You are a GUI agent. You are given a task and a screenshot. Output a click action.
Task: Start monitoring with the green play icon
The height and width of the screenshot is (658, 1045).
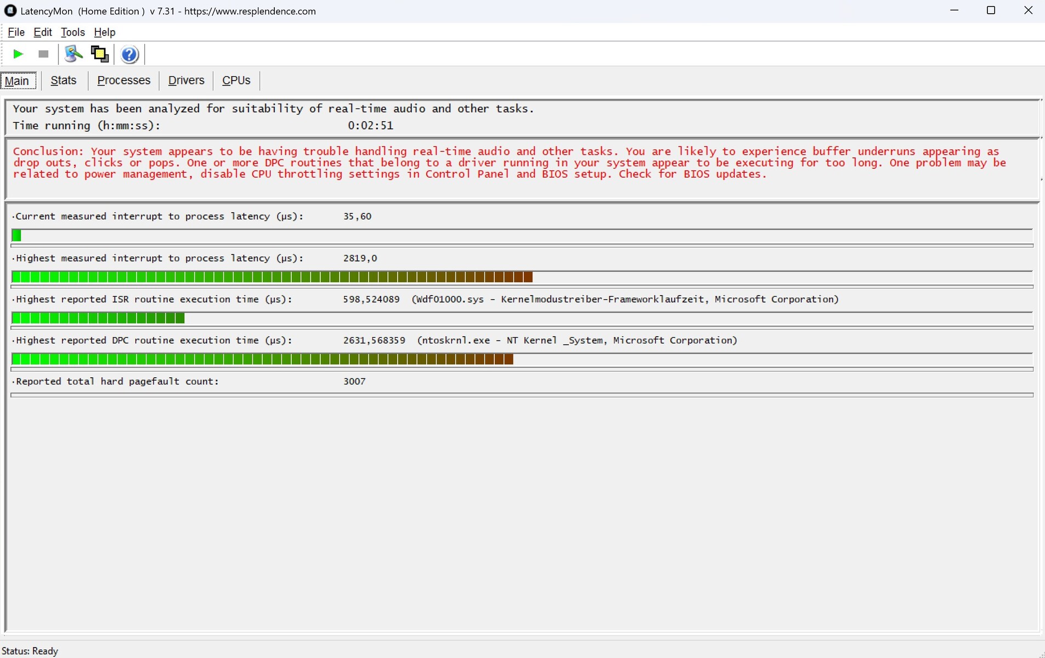[x=18, y=54]
